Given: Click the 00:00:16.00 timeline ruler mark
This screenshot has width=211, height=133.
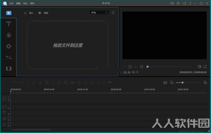Looking at the screenshot, I should pos(49,90).
